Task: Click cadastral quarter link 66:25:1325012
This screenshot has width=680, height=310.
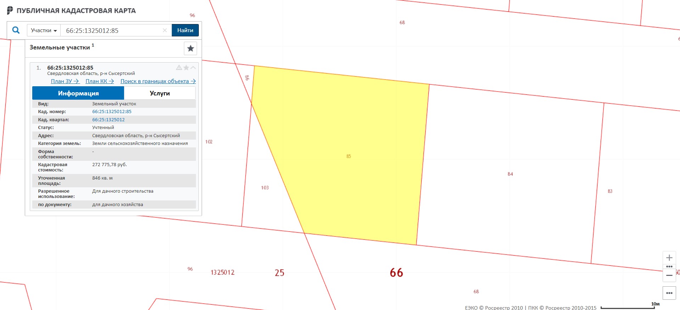Action: click(x=108, y=119)
